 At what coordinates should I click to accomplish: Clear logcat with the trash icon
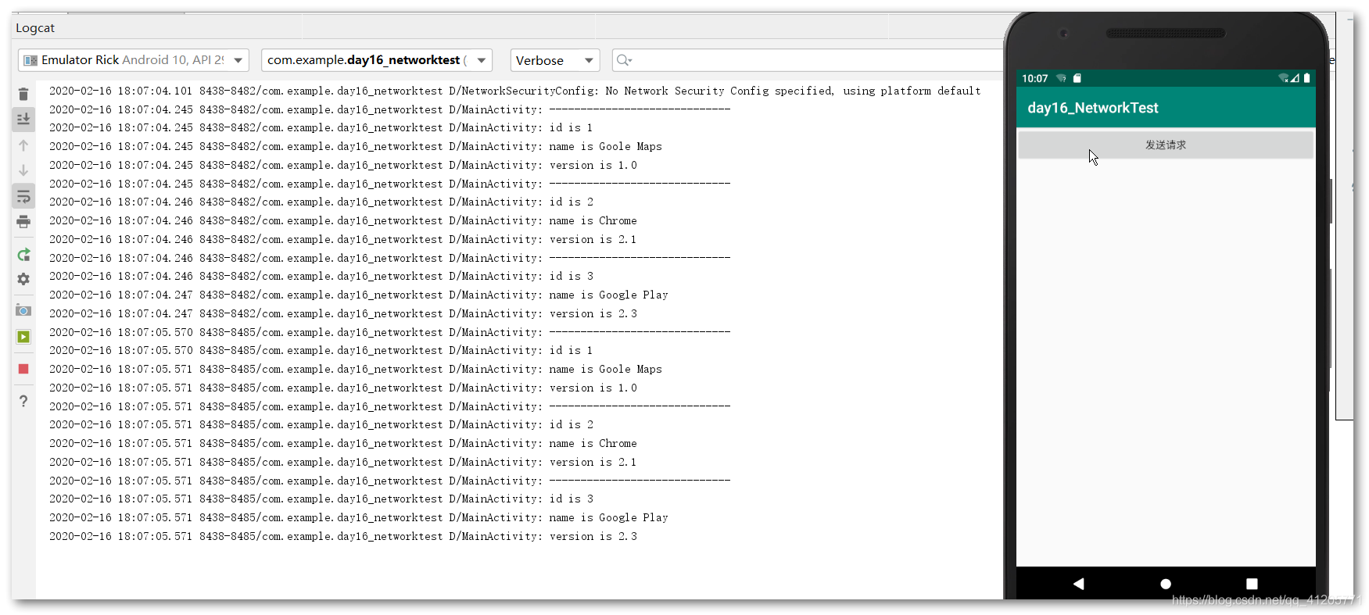[x=23, y=95]
